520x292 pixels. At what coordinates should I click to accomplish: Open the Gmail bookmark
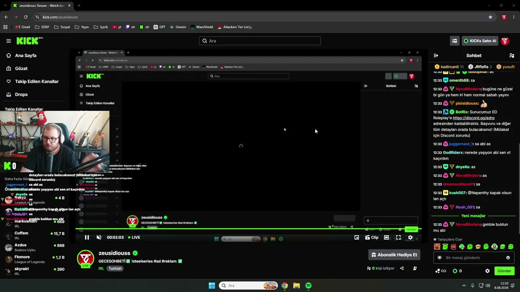click(23, 27)
